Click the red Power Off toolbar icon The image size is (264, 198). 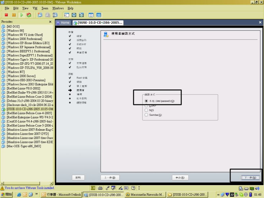pos(6,15)
